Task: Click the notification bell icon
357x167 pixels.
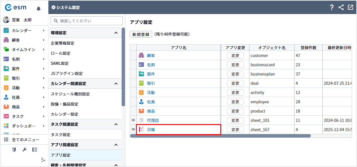Action: [x=39, y=9]
